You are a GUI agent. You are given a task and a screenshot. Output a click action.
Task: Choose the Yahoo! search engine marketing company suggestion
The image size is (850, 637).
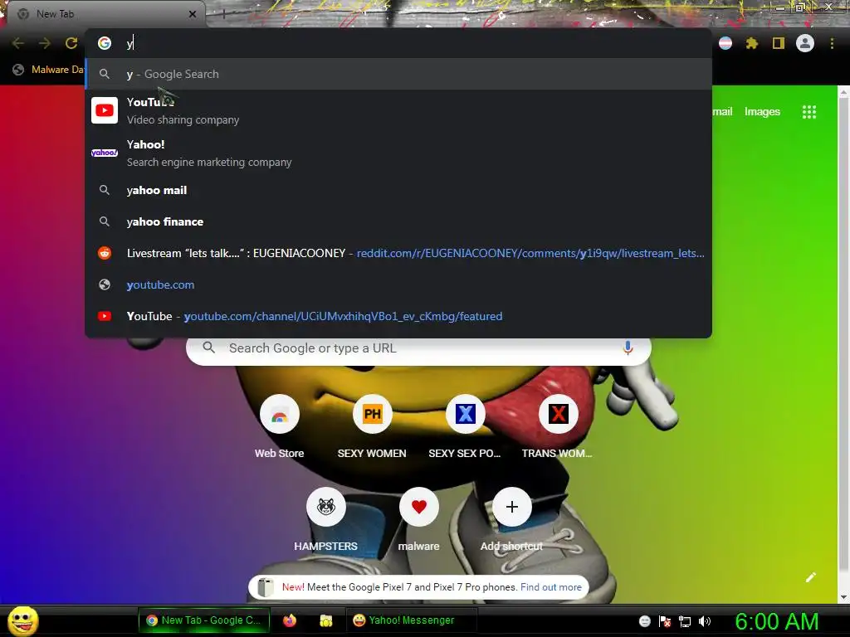coord(398,153)
